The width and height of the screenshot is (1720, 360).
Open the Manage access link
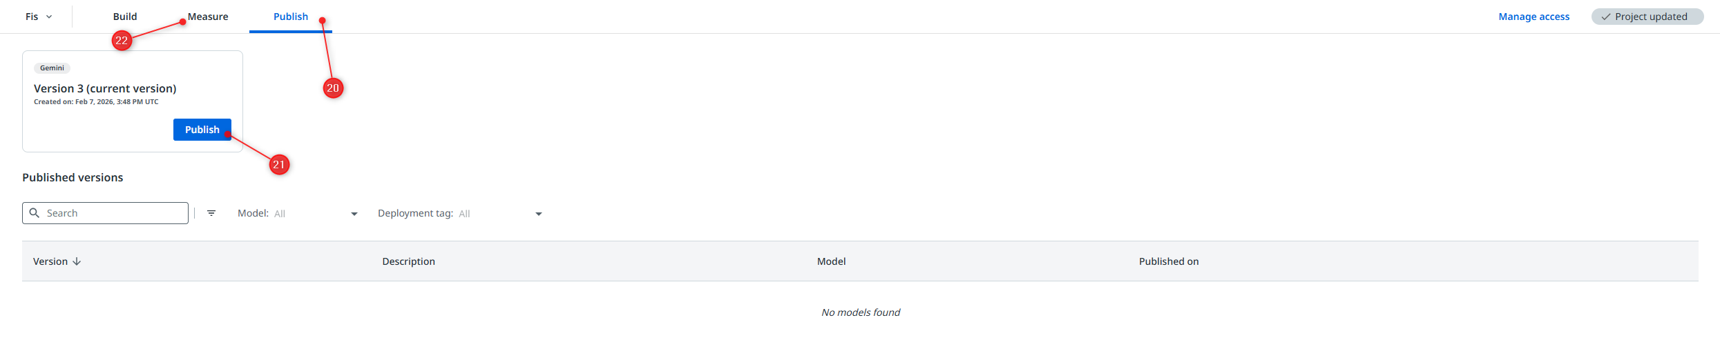coord(1533,17)
